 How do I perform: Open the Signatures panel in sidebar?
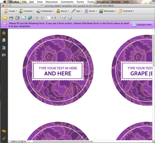(x=4, y=55)
